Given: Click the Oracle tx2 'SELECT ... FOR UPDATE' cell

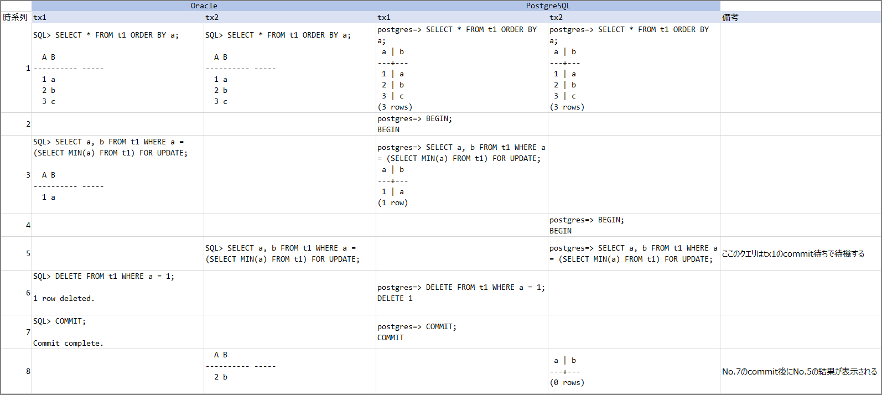Looking at the screenshot, I should (289, 253).
